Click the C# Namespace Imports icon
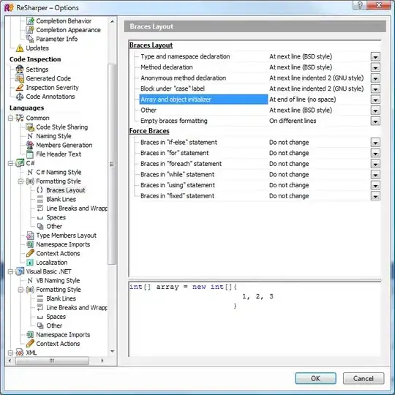 tap(30, 244)
